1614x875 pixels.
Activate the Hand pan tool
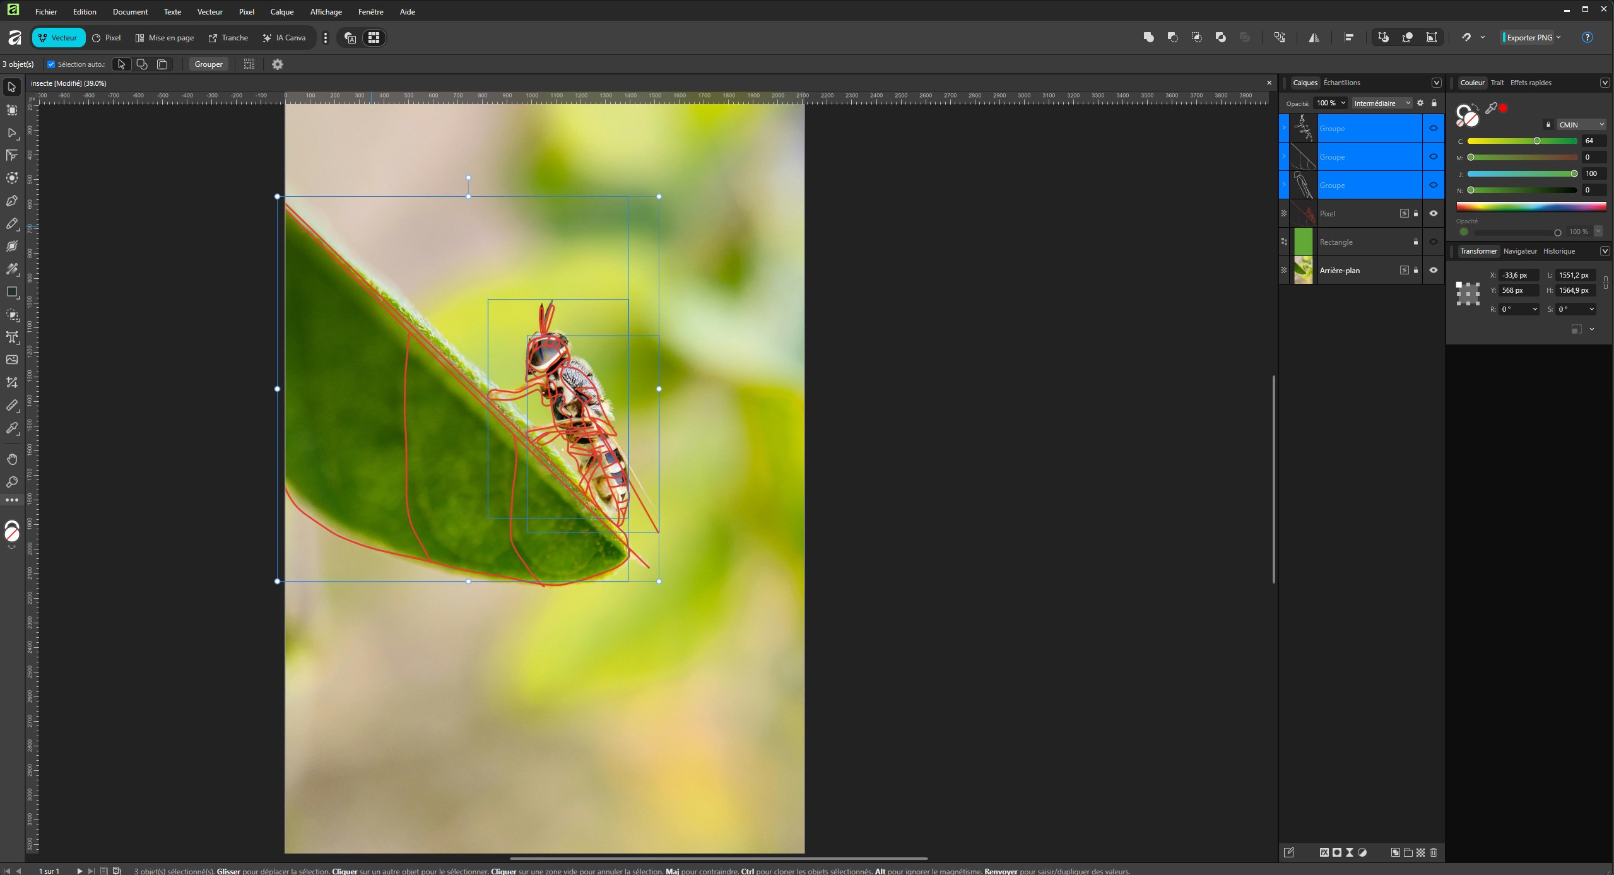tap(12, 459)
